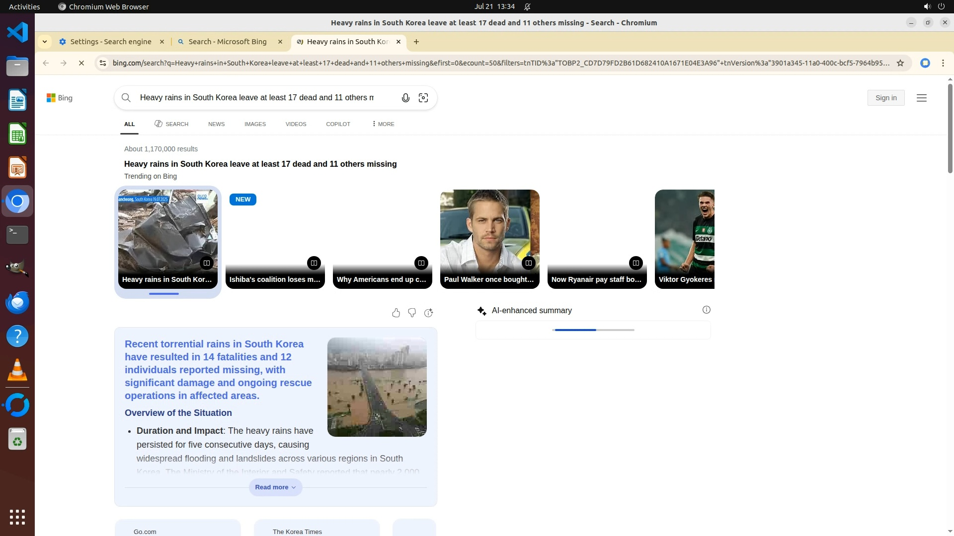Open Ishiba's coalition trending card
Screen dimensions: 954x536
point(275,238)
